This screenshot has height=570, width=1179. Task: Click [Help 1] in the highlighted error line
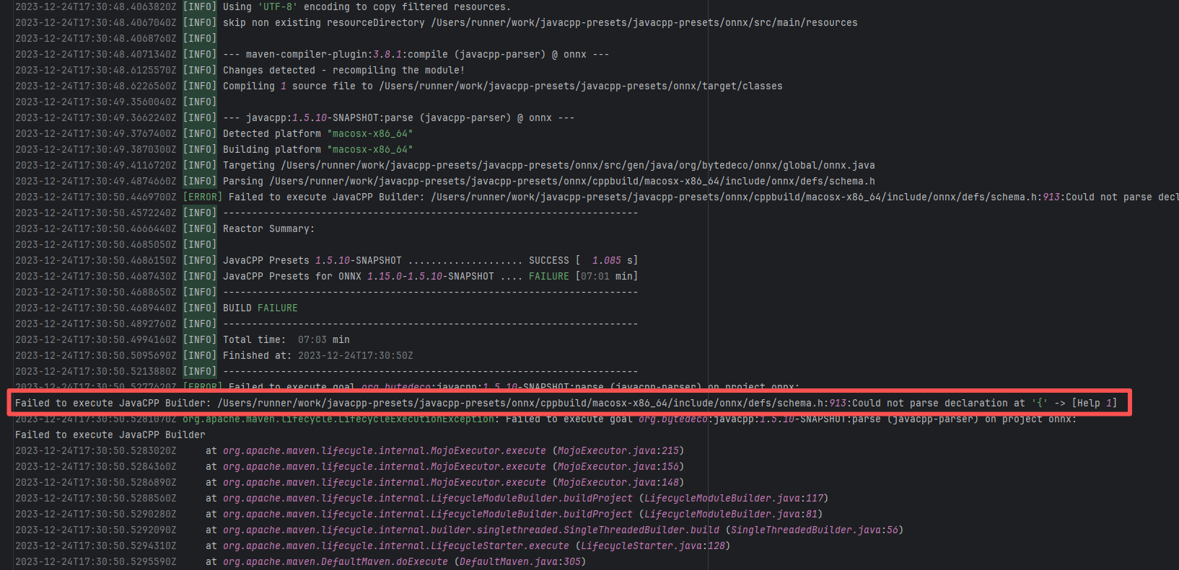1094,403
